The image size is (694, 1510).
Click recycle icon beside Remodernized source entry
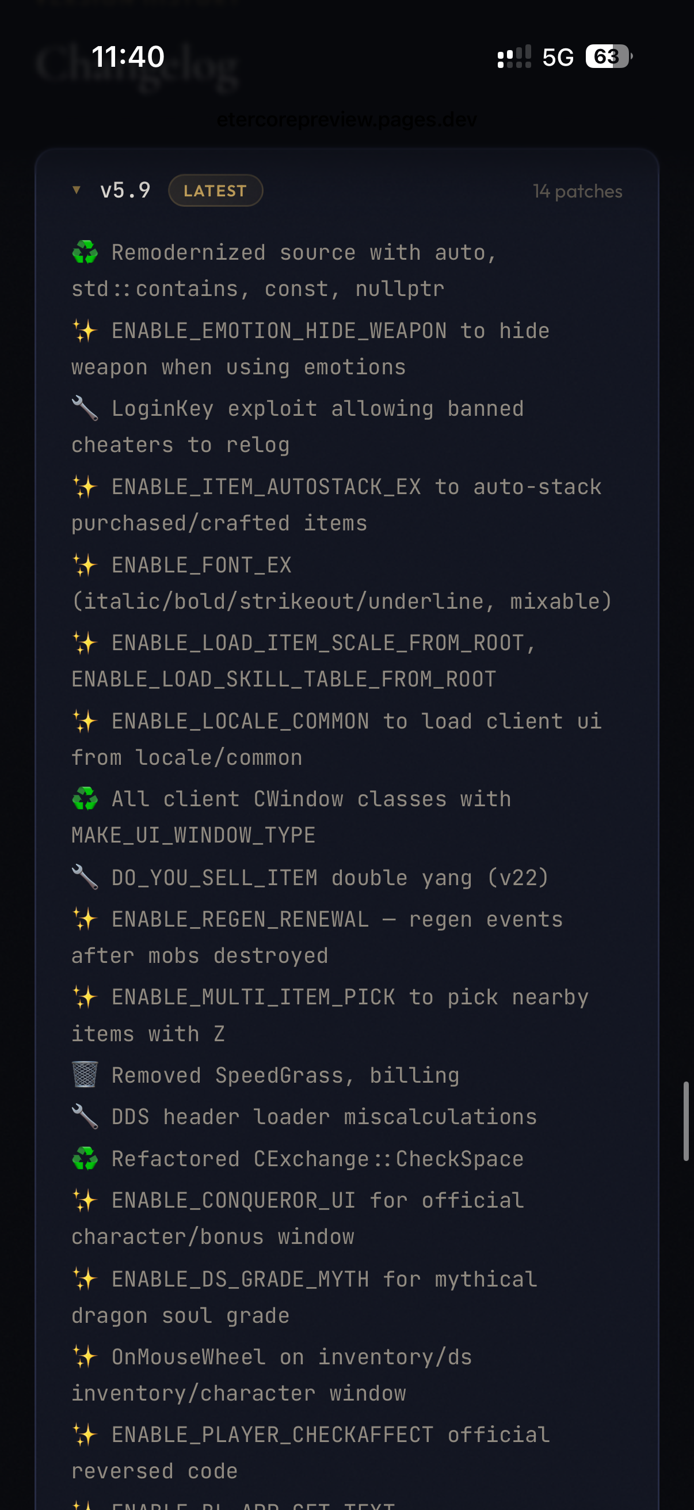85,252
